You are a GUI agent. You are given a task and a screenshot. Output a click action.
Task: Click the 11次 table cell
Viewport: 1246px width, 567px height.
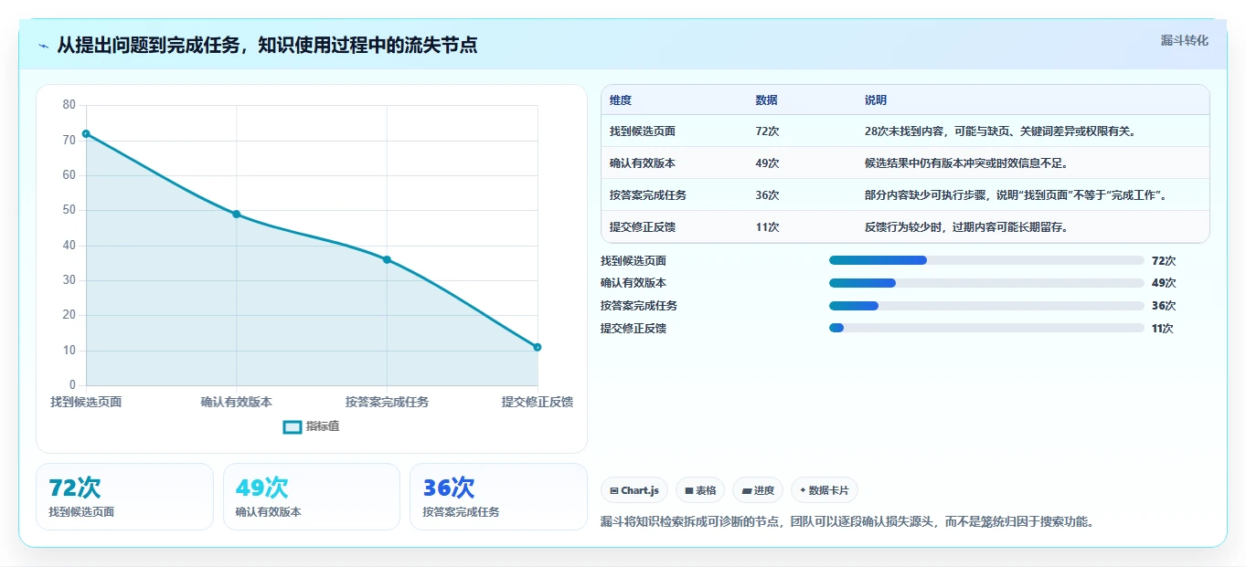click(768, 227)
